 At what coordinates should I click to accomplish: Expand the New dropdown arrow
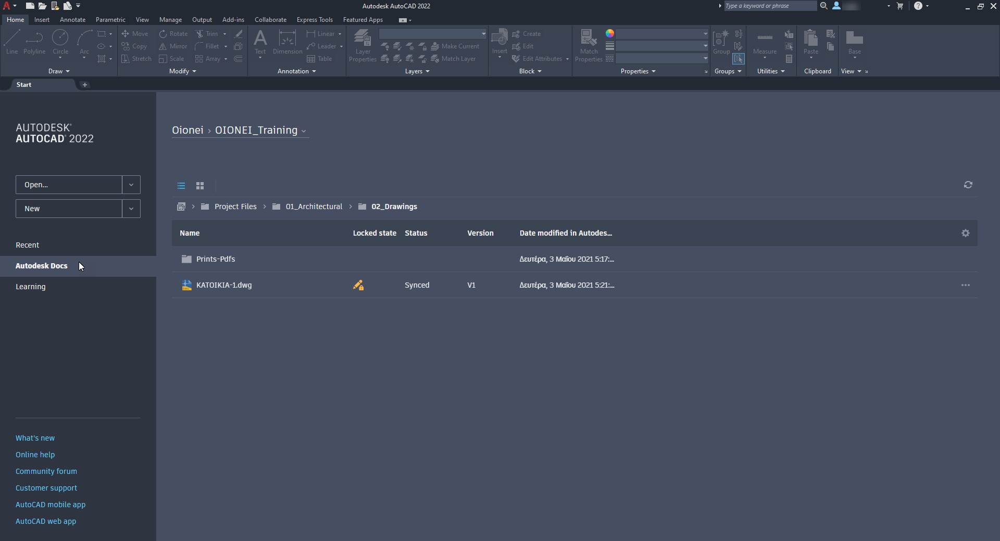(x=131, y=209)
